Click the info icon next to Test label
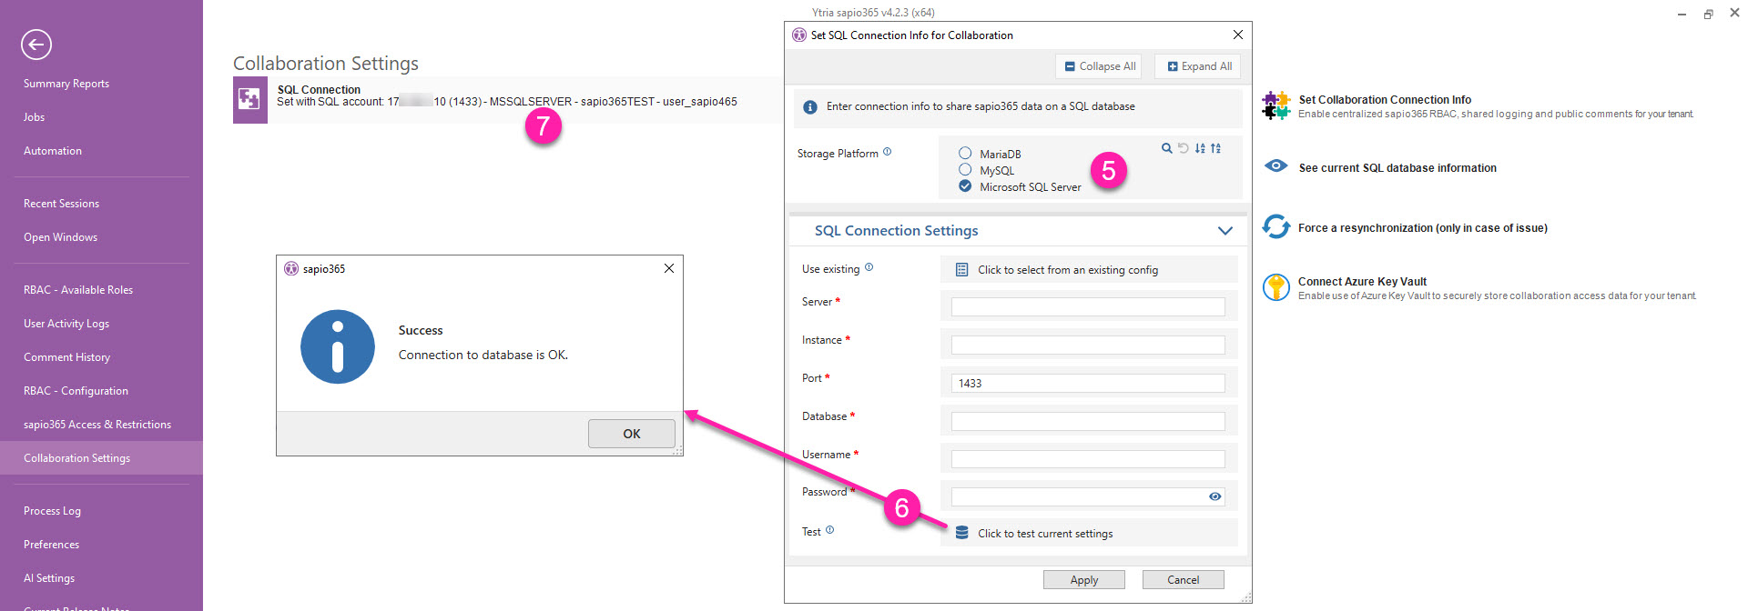The image size is (1748, 611). [x=829, y=530]
